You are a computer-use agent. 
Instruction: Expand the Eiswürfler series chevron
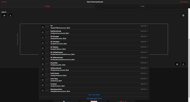pos(147,63)
